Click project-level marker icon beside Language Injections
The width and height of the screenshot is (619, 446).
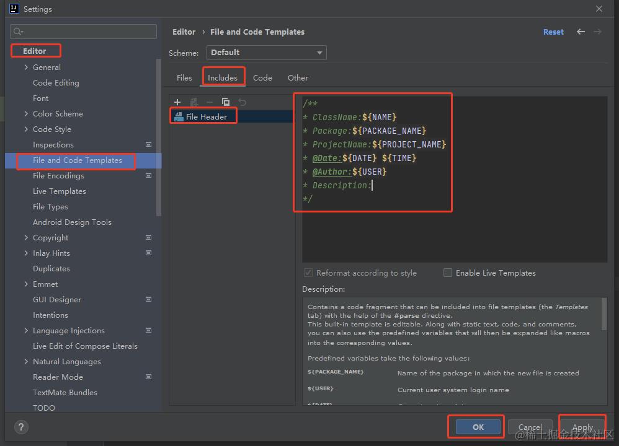click(x=148, y=330)
